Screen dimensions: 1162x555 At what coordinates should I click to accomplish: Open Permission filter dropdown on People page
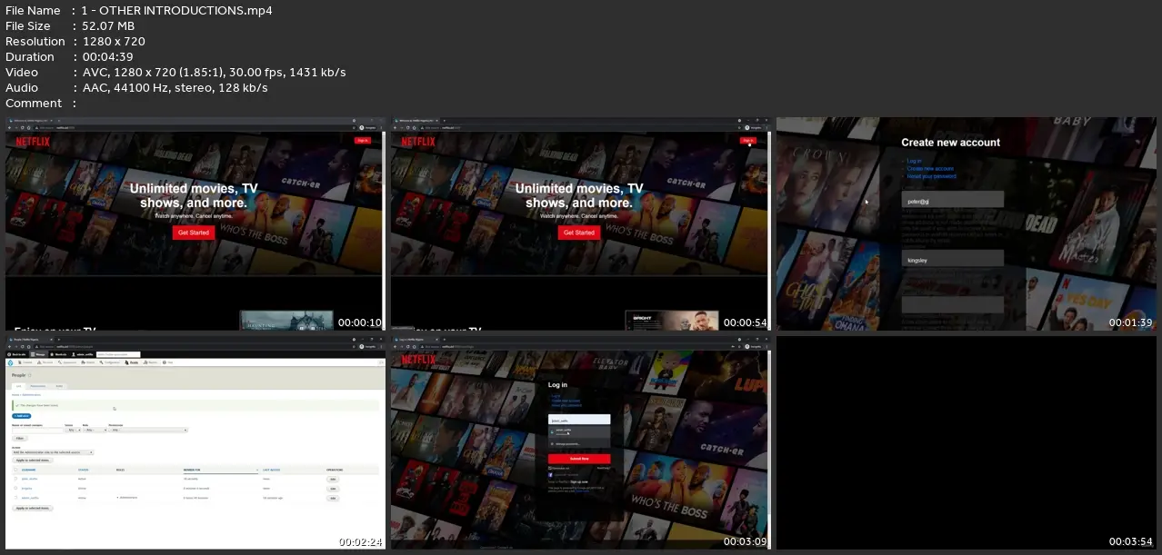(148, 430)
